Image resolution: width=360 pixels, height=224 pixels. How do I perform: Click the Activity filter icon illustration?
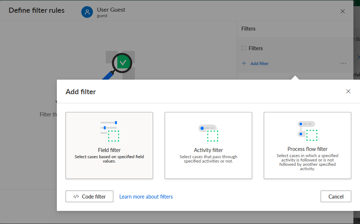[208, 133]
